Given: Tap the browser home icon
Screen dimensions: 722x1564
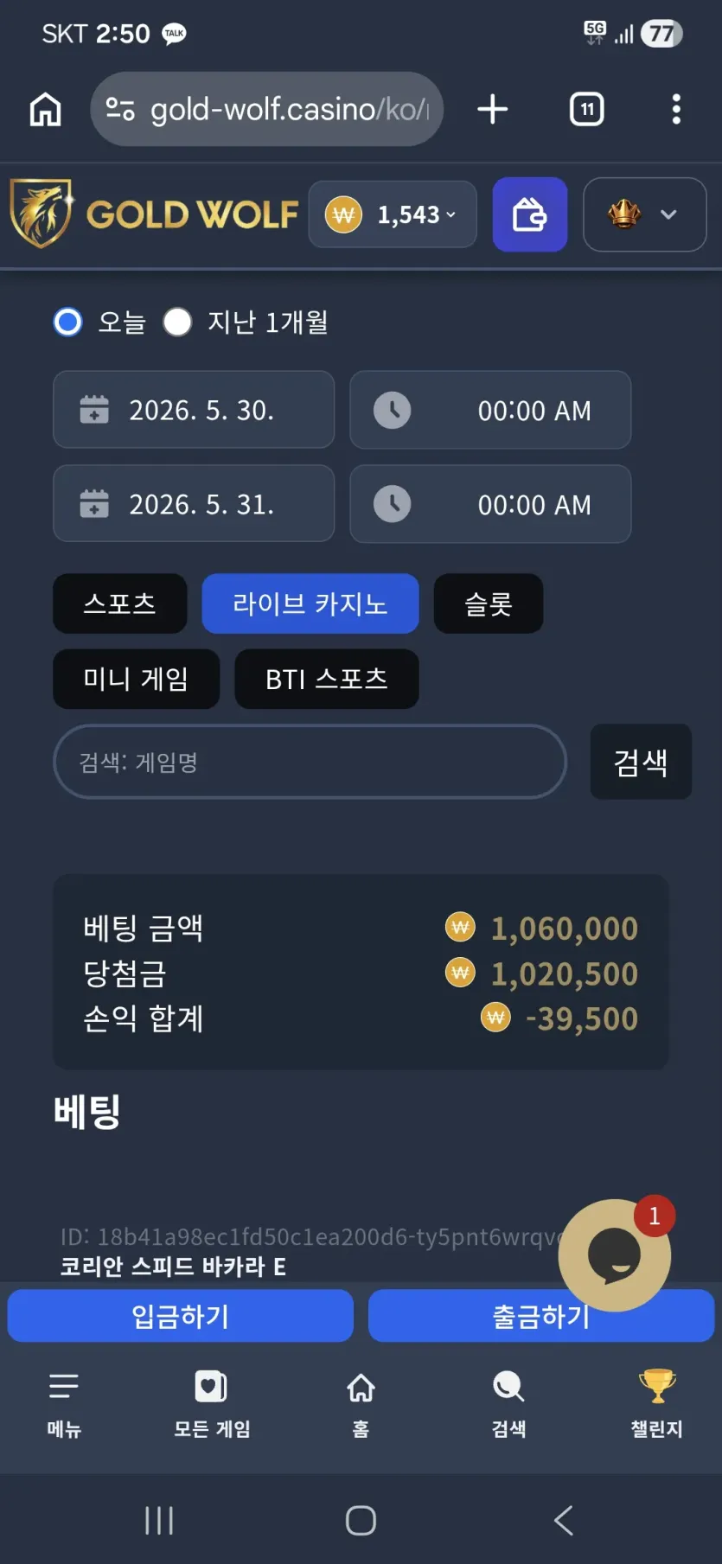Looking at the screenshot, I should 46,110.
